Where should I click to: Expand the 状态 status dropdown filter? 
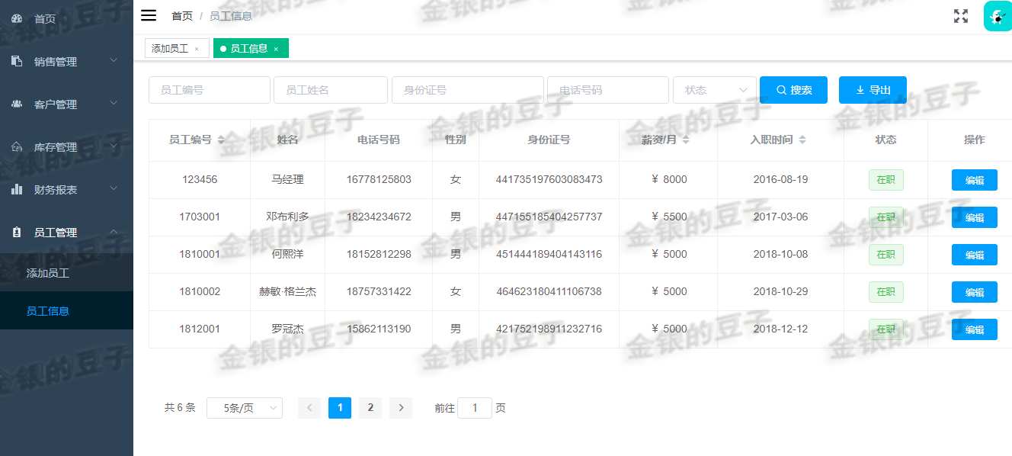pos(713,89)
